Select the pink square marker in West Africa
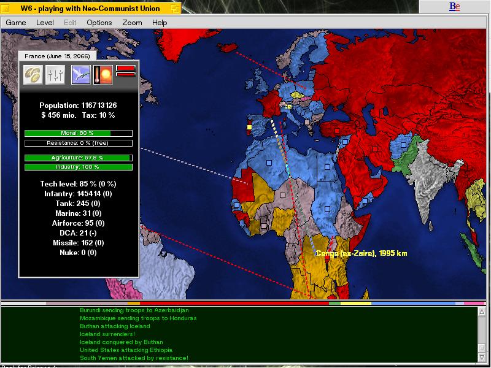491x368 pixels. pos(264,226)
